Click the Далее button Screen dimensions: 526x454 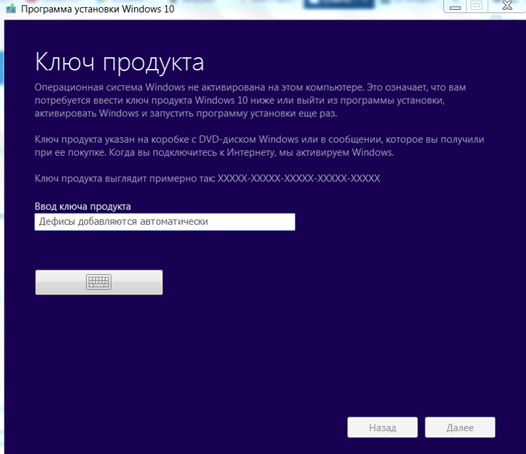[460, 427]
